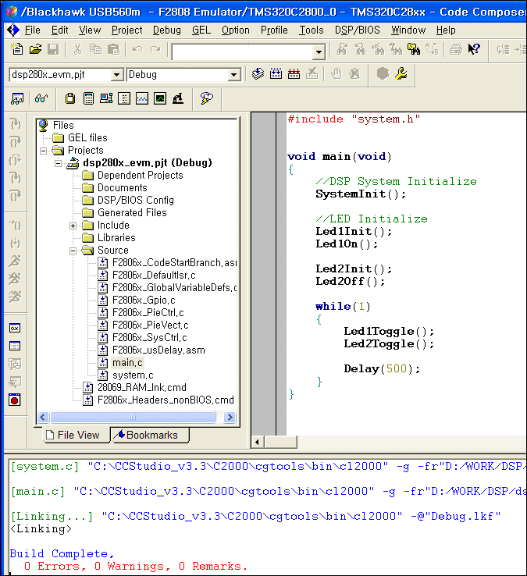The height and width of the screenshot is (576, 527).
Task: Select the DSP/BIOS Config folder
Action: click(x=136, y=201)
